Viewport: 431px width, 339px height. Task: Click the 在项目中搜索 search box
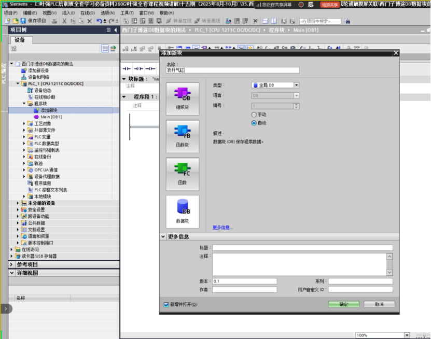[320, 21]
